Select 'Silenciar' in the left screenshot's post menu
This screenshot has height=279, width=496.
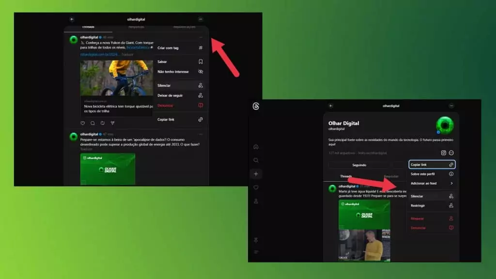(x=180, y=85)
